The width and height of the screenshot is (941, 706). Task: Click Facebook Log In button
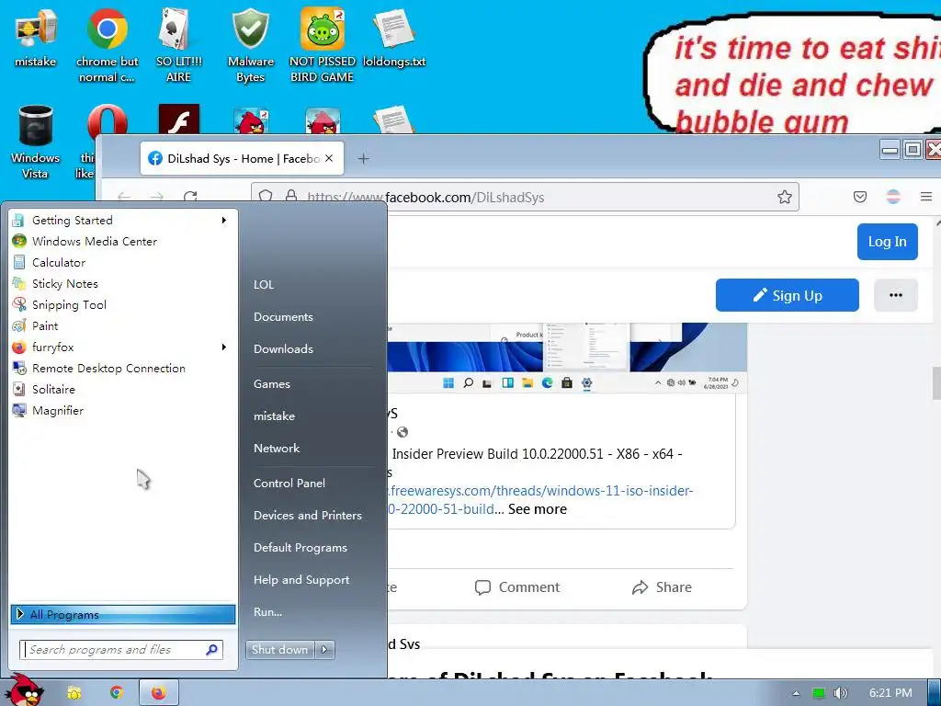click(x=887, y=242)
